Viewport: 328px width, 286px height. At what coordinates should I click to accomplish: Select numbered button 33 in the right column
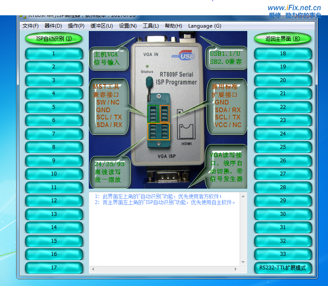(x=283, y=254)
